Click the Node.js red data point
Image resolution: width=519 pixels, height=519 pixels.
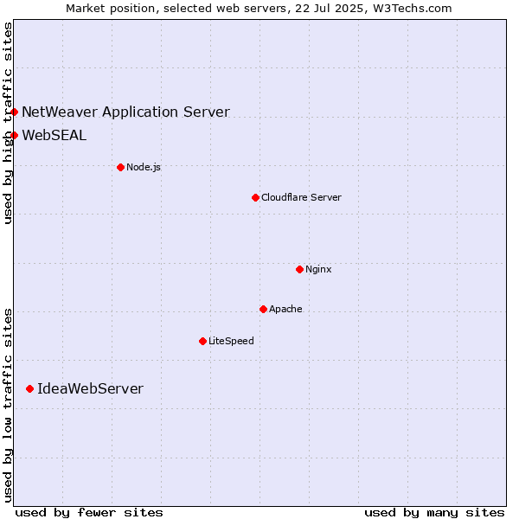[x=120, y=167]
